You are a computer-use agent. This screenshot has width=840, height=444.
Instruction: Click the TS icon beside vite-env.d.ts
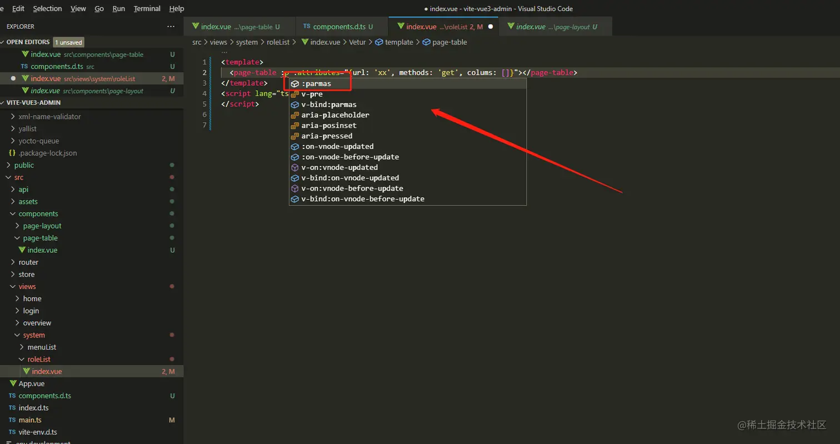(x=12, y=432)
